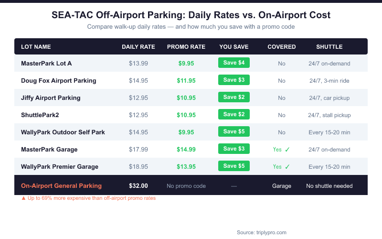The width and height of the screenshot is (382, 239).
Task: Click the red warning triangle in footnote
Action: (23, 198)
